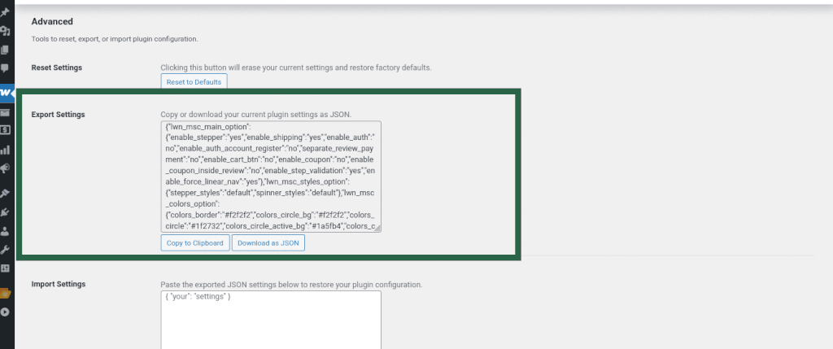Open the Marketing megaphone icon
Image resolution: width=833 pixels, height=349 pixels.
tap(5, 168)
